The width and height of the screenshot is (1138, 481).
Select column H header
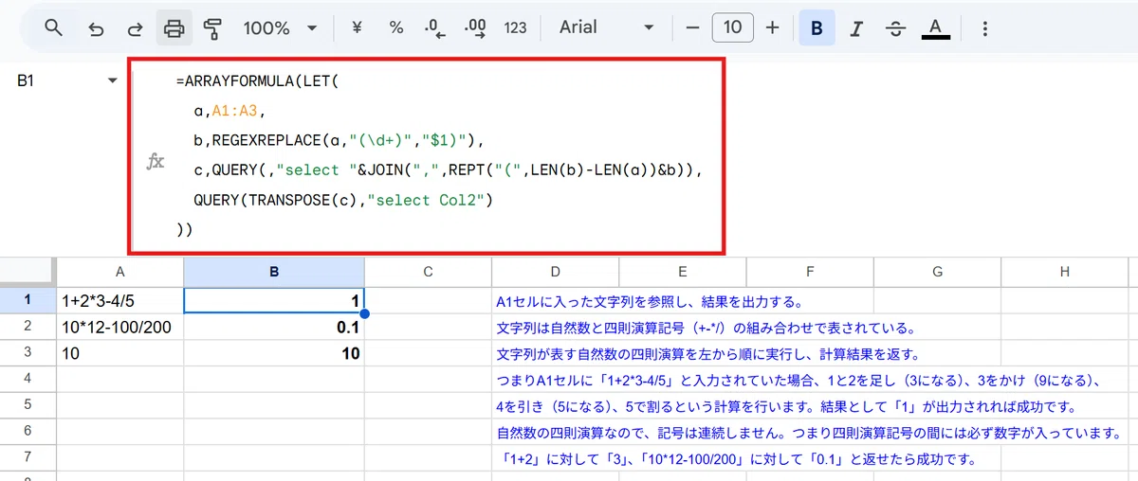coord(1065,272)
